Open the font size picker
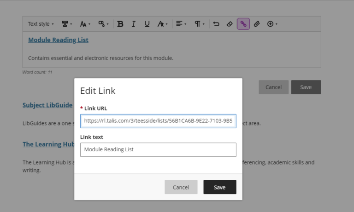The width and height of the screenshot is (354, 212). (85, 24)
